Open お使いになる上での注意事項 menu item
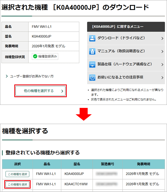167x192 pixels. [126, 78]
